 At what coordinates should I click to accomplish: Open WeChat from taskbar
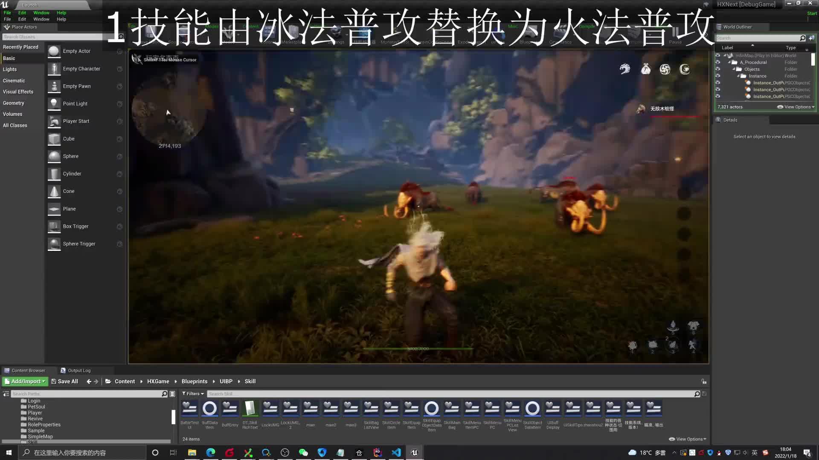point(303,452)
